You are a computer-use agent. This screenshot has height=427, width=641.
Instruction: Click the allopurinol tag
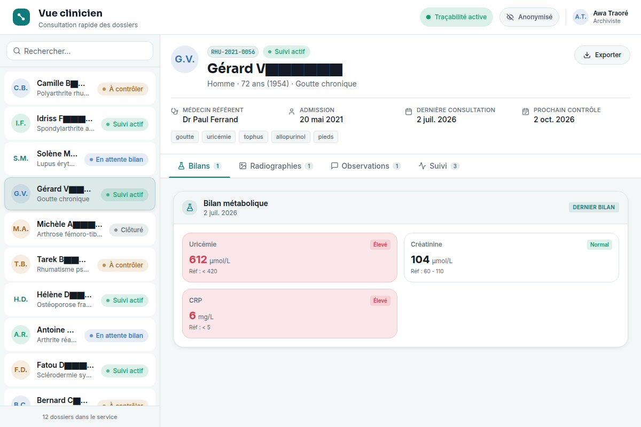pos(291,137)
